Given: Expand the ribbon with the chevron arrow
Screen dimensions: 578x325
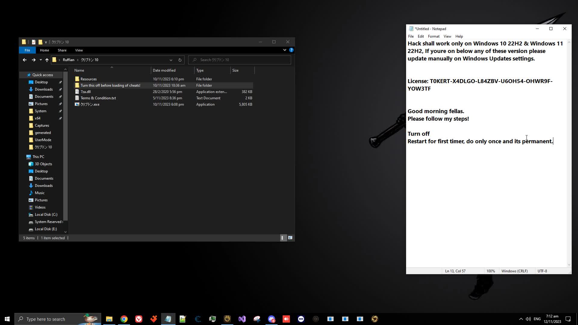Looking at the screenshot, I should point(284,50).
